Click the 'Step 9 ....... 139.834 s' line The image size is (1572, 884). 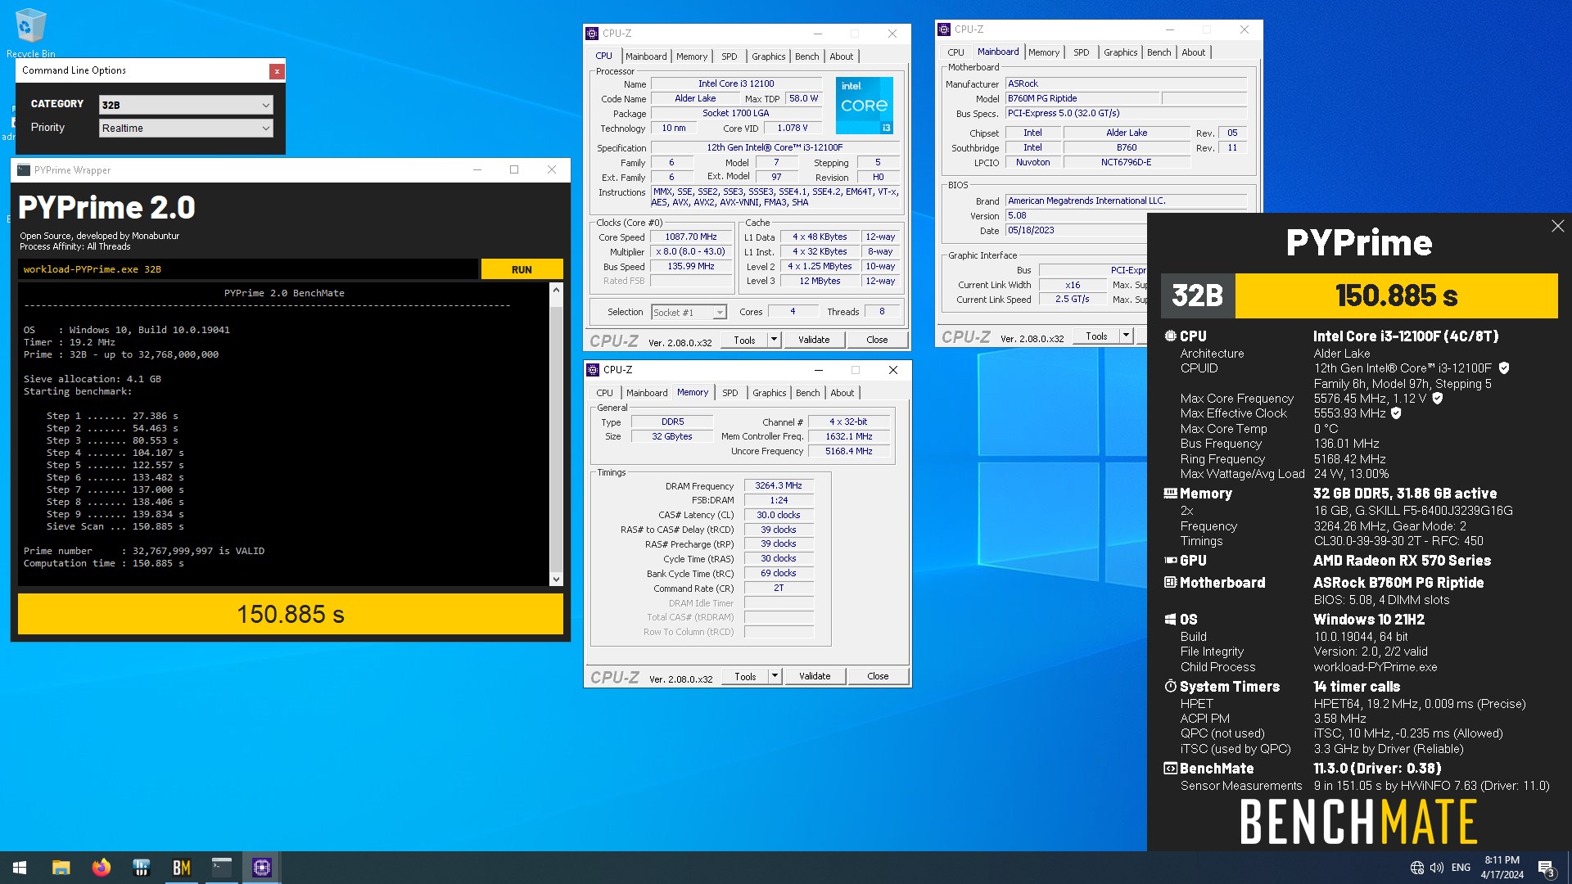pos(115,514)
